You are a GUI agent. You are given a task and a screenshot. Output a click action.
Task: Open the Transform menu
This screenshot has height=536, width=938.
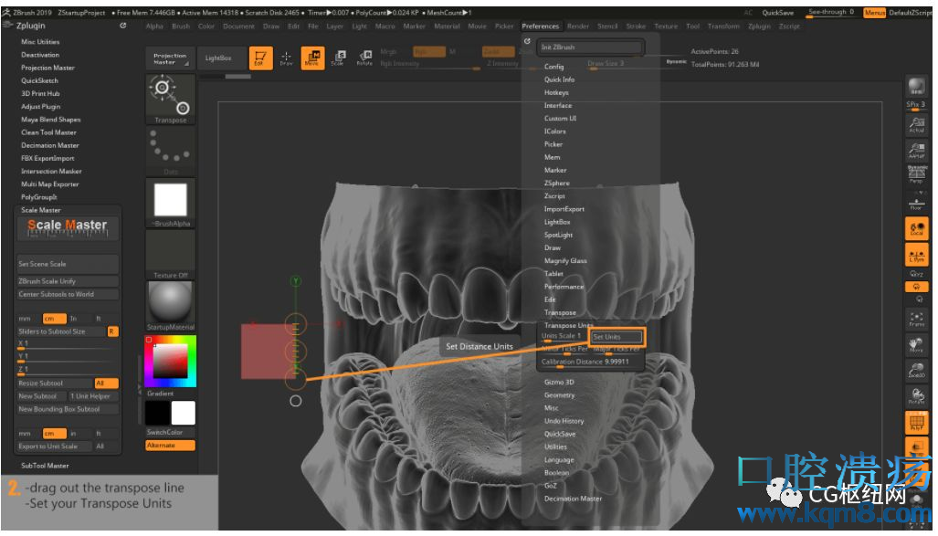pos(723,26)
